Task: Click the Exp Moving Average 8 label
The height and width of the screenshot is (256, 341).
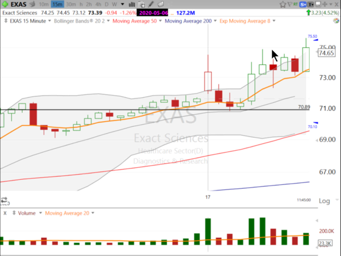Action: pyautogui.click(x=245, y=21)
